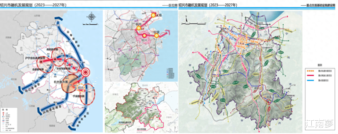338x134 pixels.
Task: Click the 杭州 yellow node marker
Action: [139, 28]
